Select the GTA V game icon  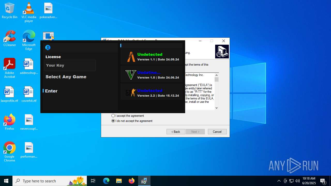click(131, 75)
